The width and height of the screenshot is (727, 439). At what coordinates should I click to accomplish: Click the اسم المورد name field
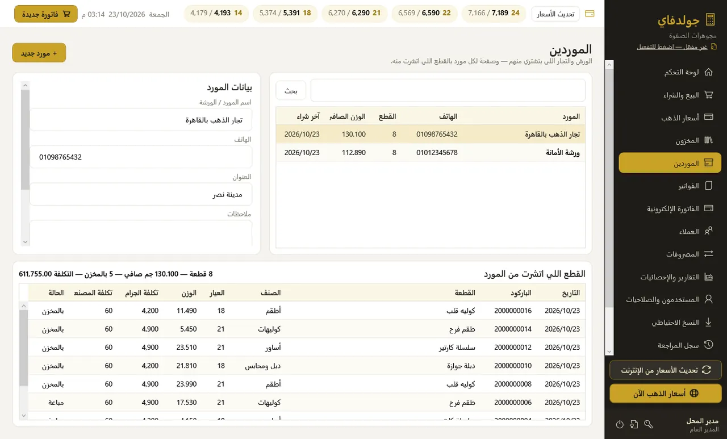pyautogui.click(x=141, y=120)
